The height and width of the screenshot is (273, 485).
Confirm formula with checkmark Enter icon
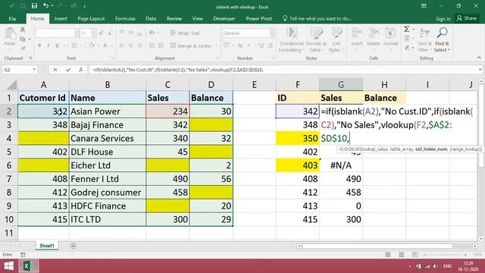click(68, 70)
